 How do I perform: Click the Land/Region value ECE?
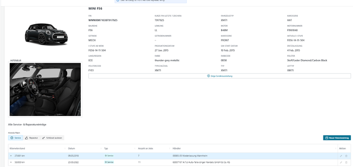90,61
